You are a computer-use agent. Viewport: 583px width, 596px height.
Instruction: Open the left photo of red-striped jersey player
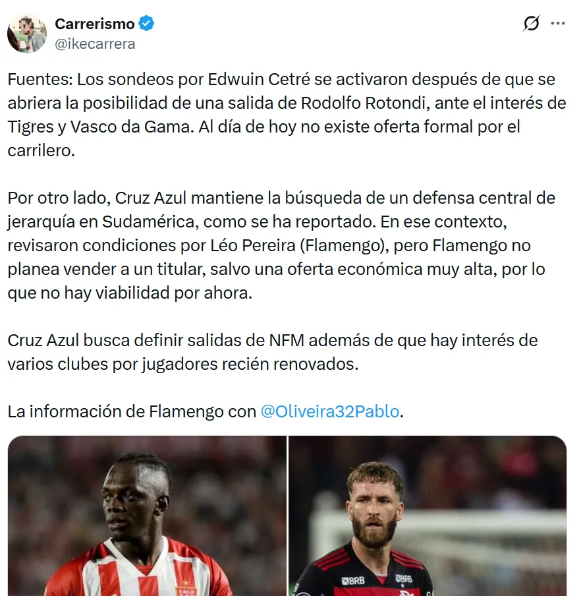coord(147,516)
